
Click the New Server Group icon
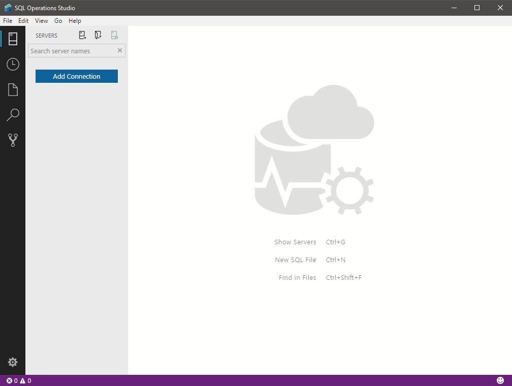[x=98, y=35]
